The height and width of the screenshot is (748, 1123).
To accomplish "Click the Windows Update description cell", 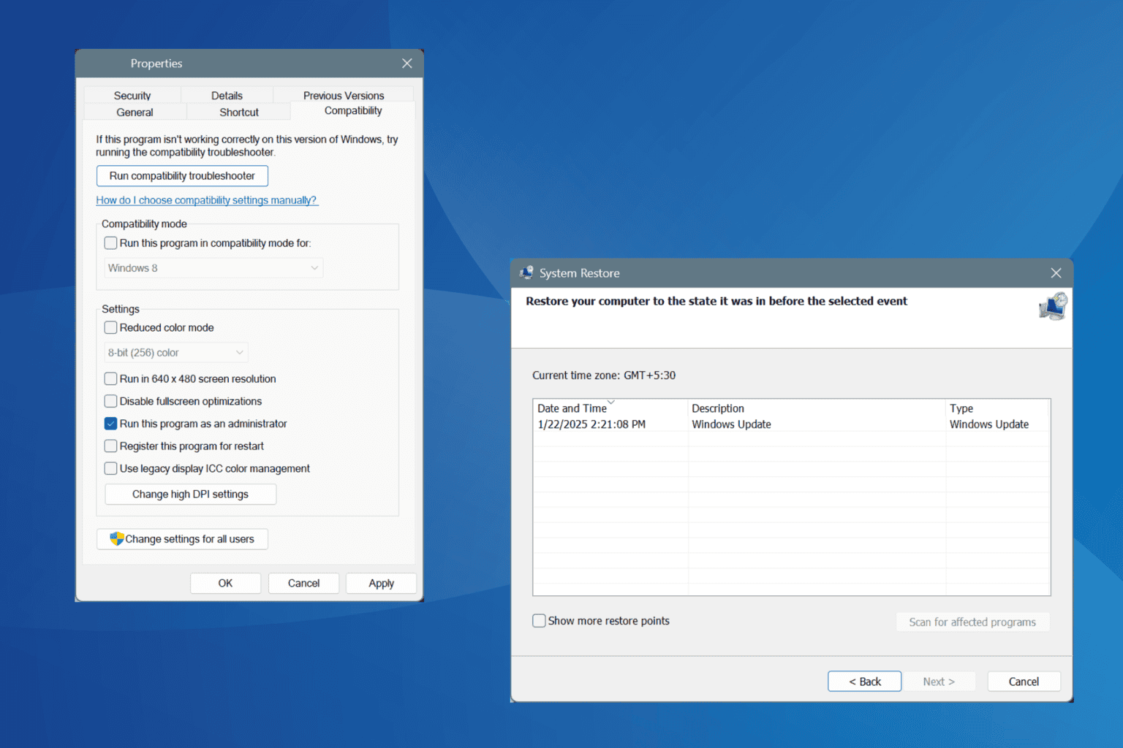I will (731, 424).
